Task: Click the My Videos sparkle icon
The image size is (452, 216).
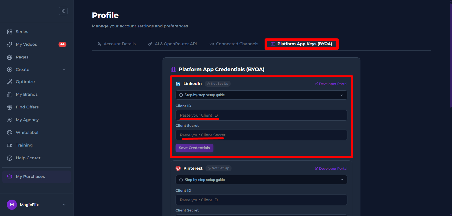Action: point(10,44)
